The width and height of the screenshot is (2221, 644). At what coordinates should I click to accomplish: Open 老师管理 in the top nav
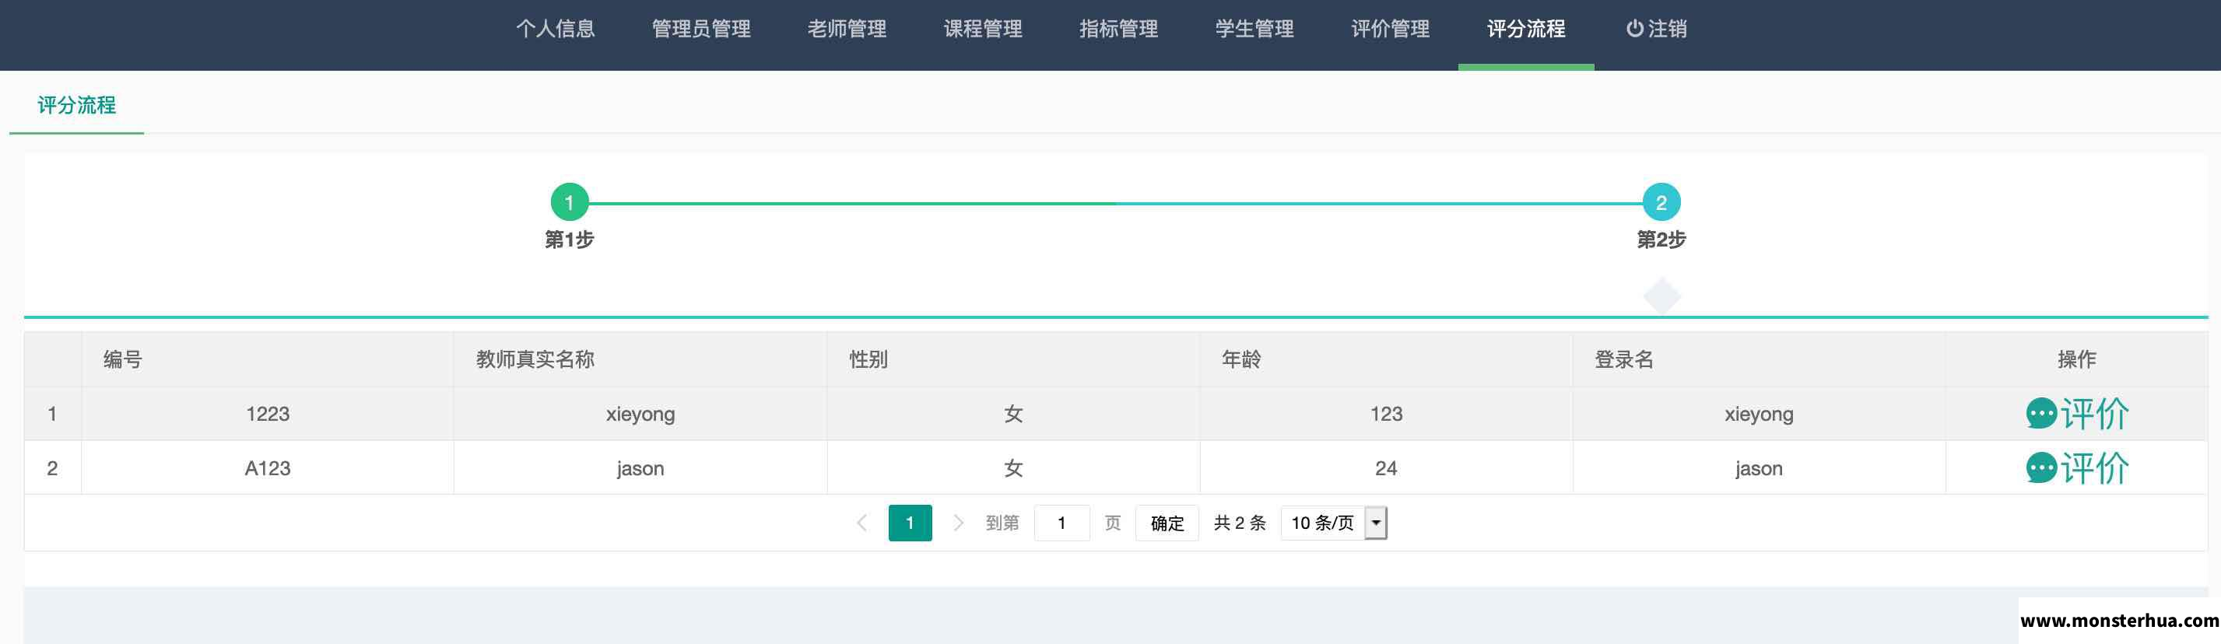point(847,30)
